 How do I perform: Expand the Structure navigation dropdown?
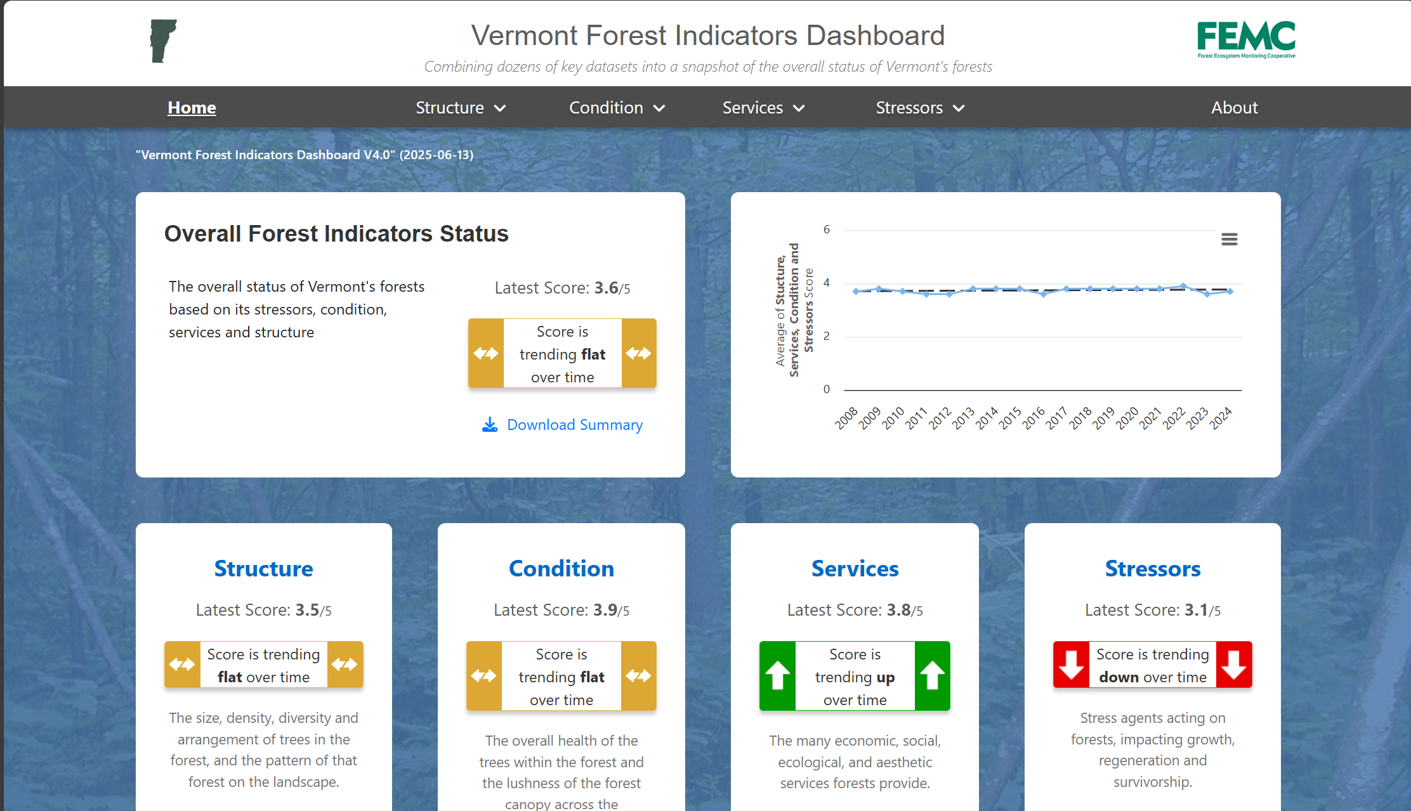(x=461, y=107)
